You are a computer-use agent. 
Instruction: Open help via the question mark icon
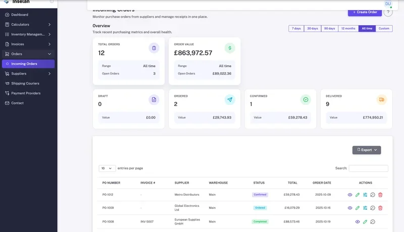click(388, 12)
